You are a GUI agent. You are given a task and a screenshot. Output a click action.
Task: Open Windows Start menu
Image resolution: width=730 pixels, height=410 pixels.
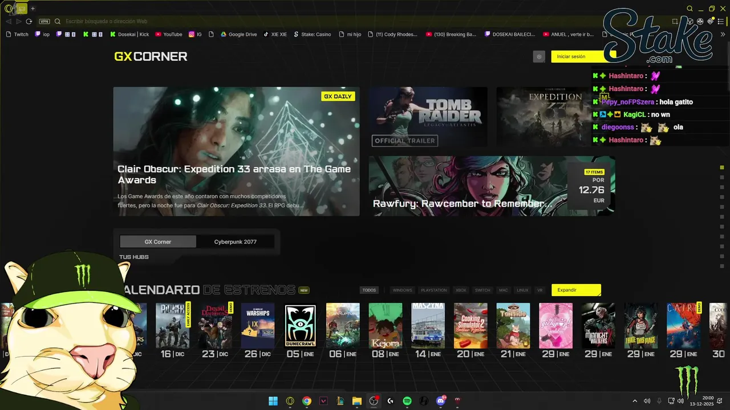tap(273, 401)
